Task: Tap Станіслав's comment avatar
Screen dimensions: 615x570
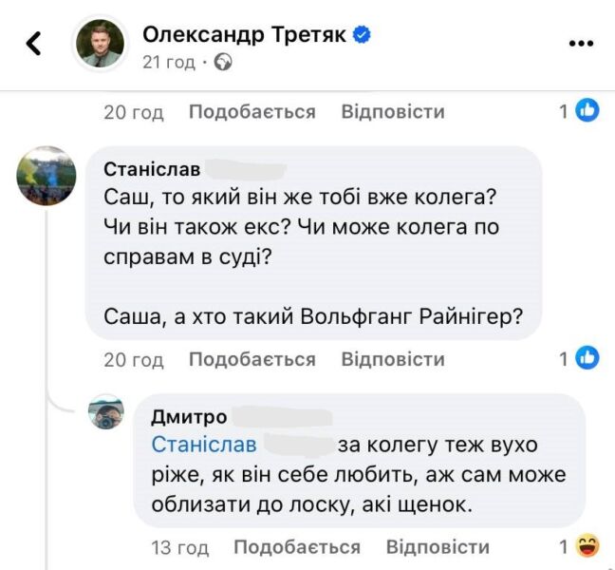Action: coord(47,176)
